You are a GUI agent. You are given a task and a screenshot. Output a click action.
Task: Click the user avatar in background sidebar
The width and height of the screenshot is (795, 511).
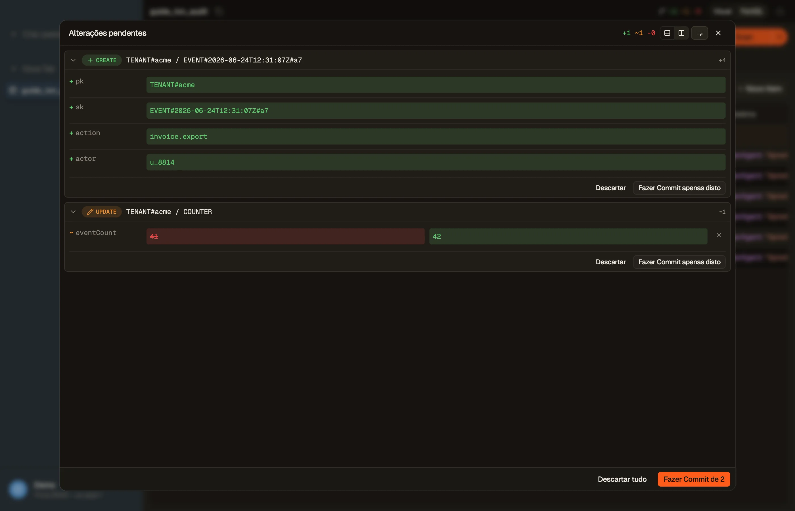pyautogui.click(x=18, y=489)
